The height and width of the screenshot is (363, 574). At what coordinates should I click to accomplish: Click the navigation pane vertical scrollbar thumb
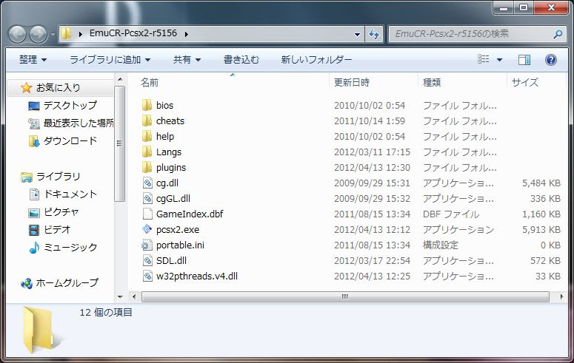119,143
